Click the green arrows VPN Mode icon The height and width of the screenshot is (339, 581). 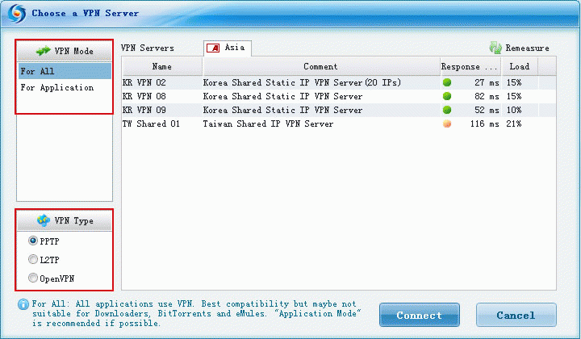point(44,51)
